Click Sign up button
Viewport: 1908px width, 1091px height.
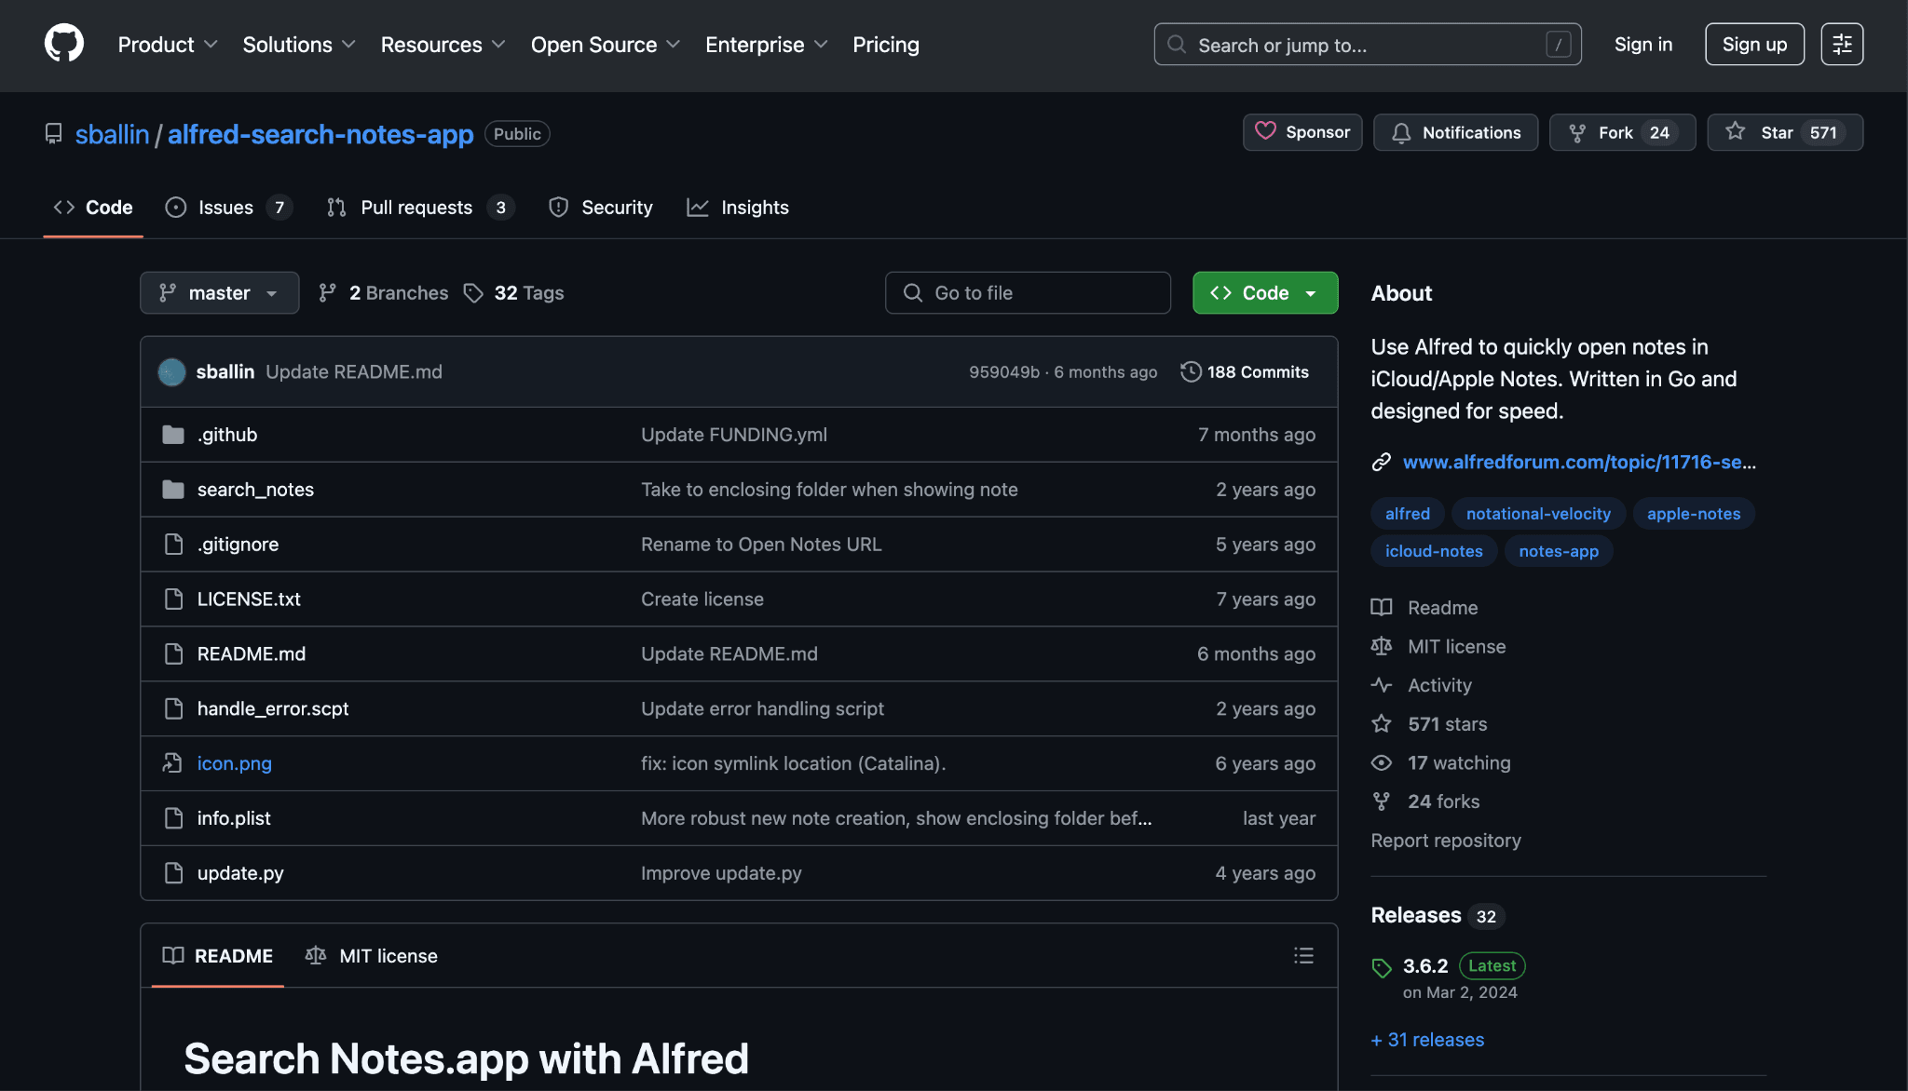pos(1754,43)
